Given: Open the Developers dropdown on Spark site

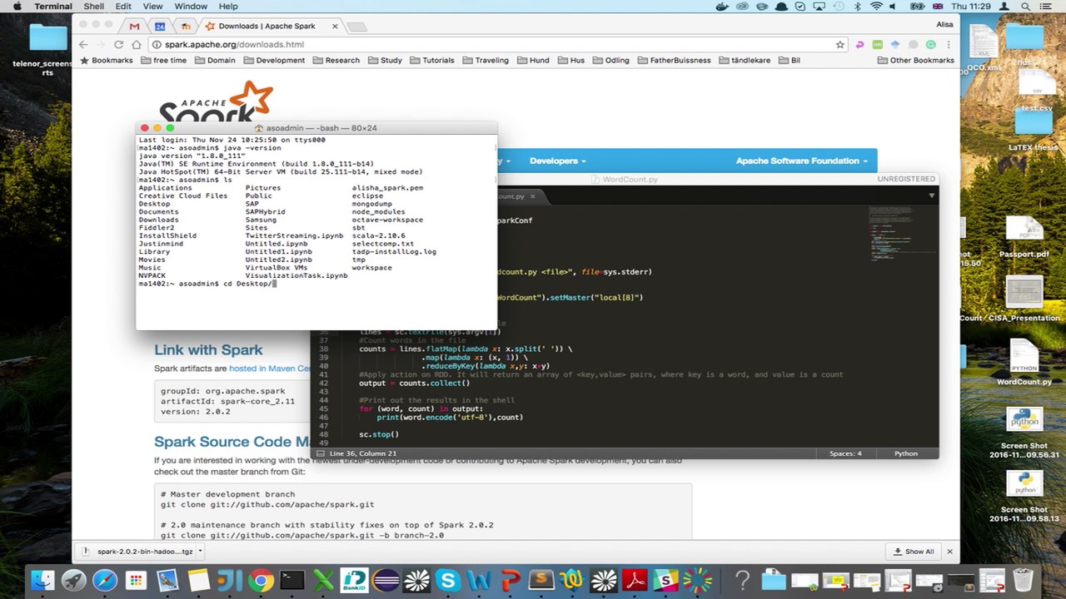Looking at the screenshot, I should (557, 161).
